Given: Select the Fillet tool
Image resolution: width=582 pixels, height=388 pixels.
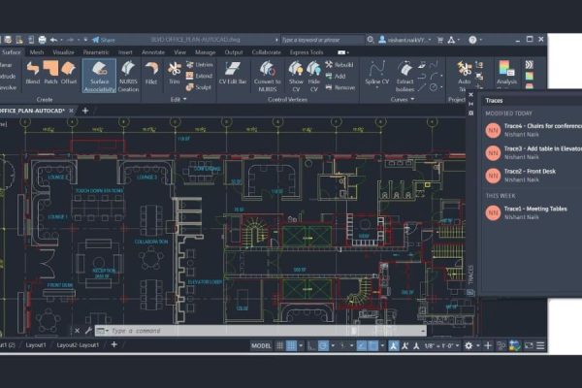Looking at the screenshot, I should click(152, 73).
